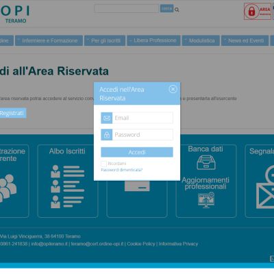Click the Registrati button
274x274 pixels.
13,113
